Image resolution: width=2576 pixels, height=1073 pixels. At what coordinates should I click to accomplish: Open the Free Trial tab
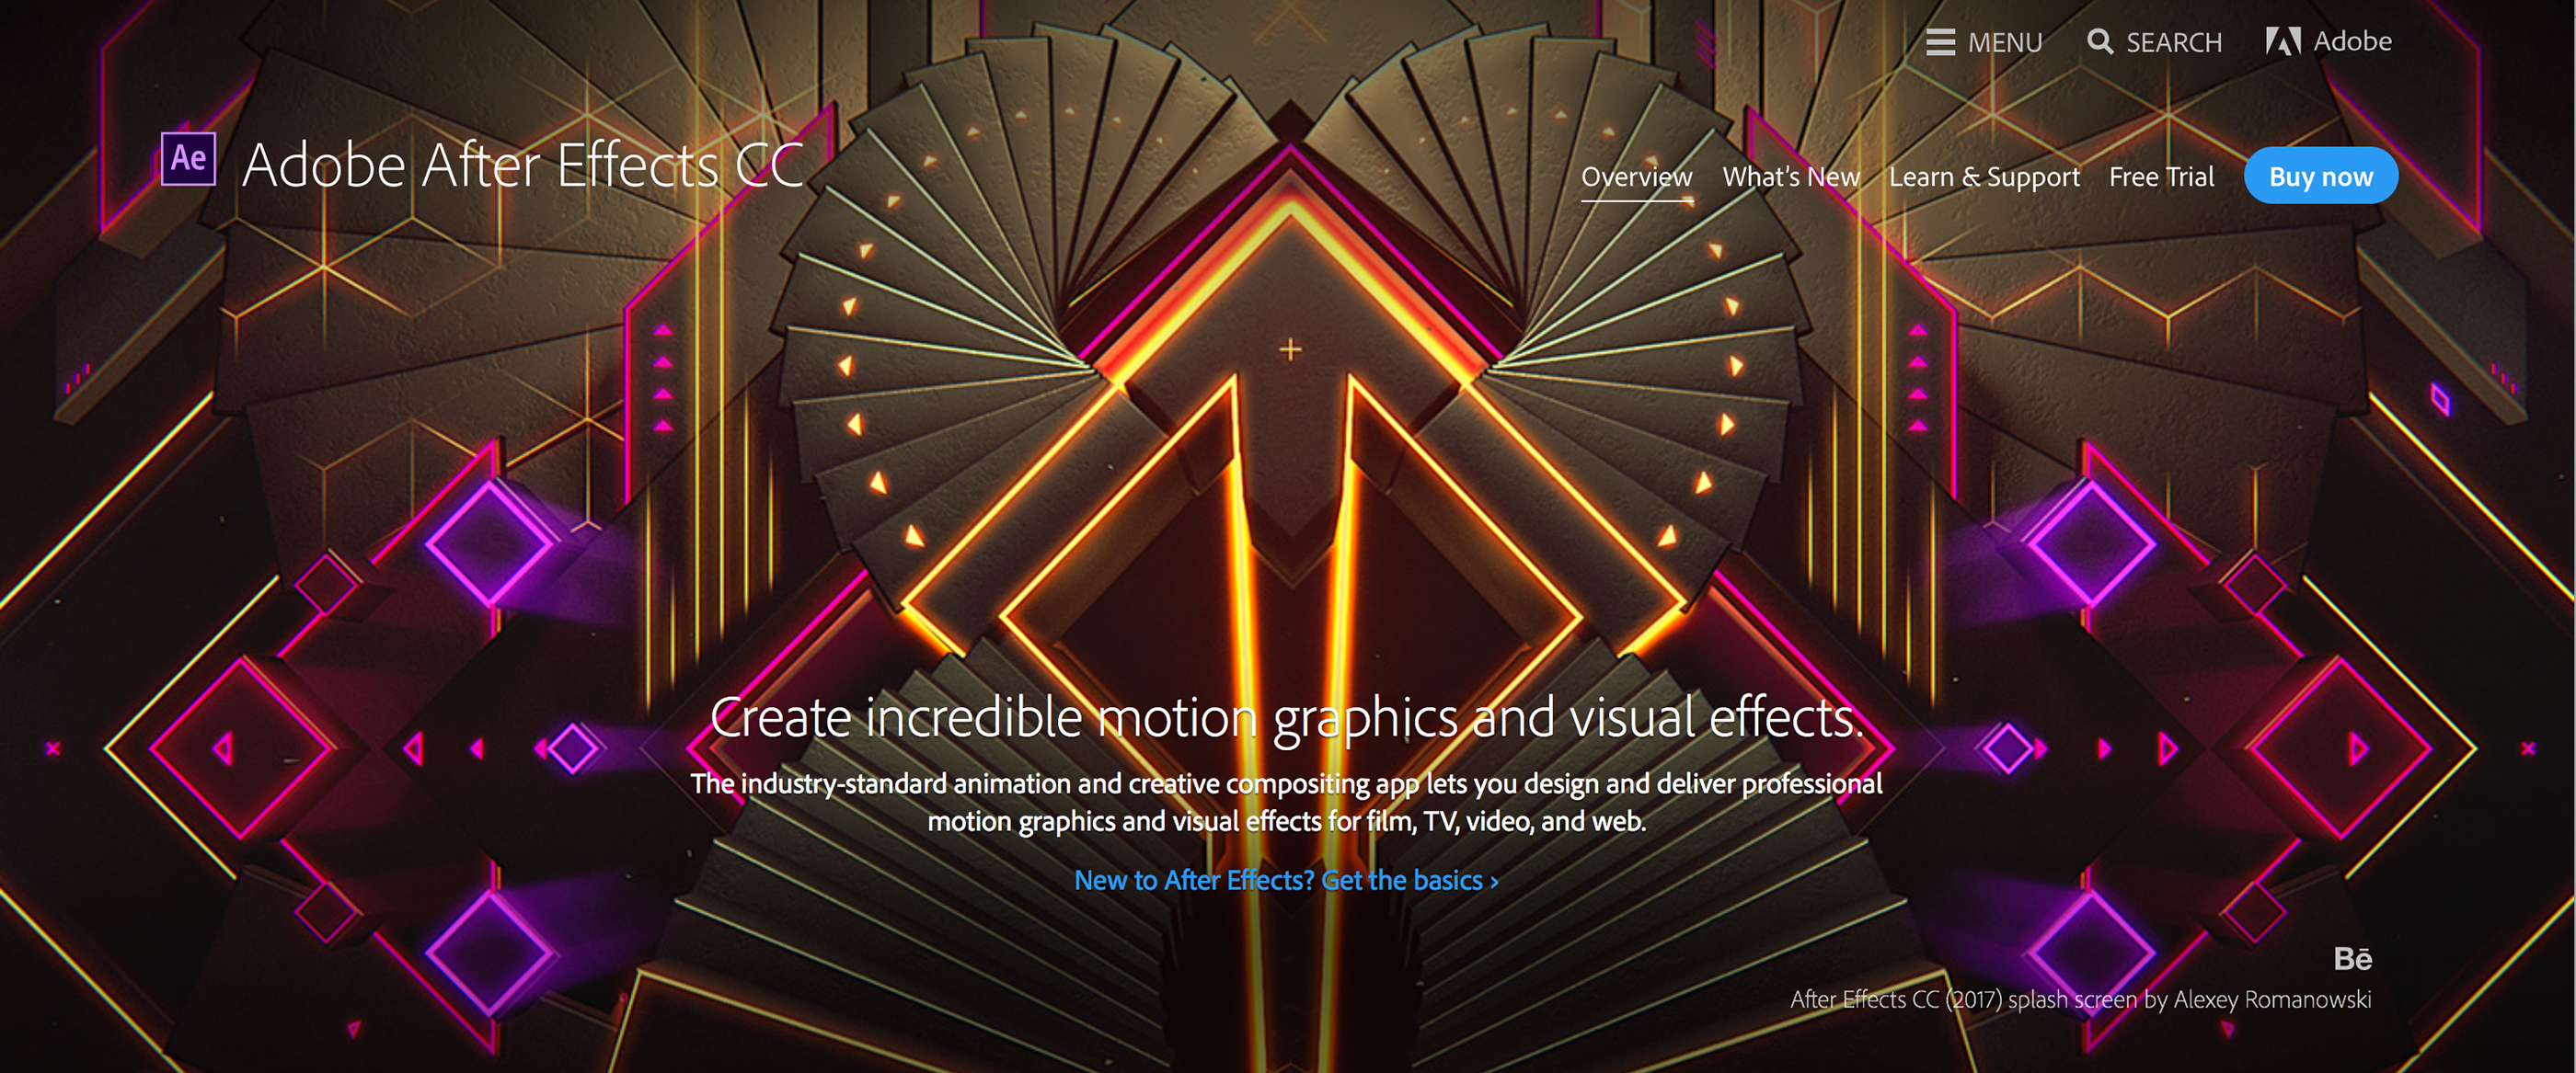[2161, 177]
